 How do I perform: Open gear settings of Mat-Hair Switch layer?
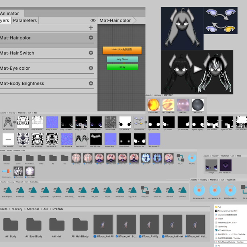[91, 53]
